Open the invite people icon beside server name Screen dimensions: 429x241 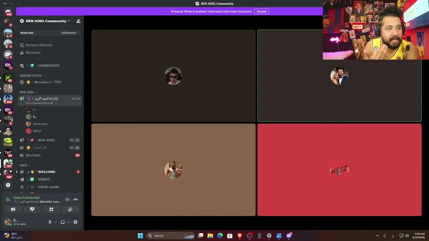78,21
